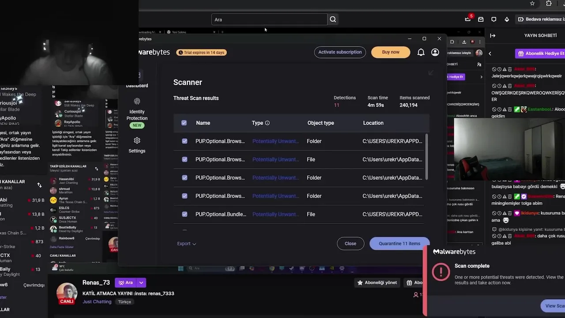Open Identity Protection in sidebar
Viewport: 565px width, 318px height.
point(137,115)
